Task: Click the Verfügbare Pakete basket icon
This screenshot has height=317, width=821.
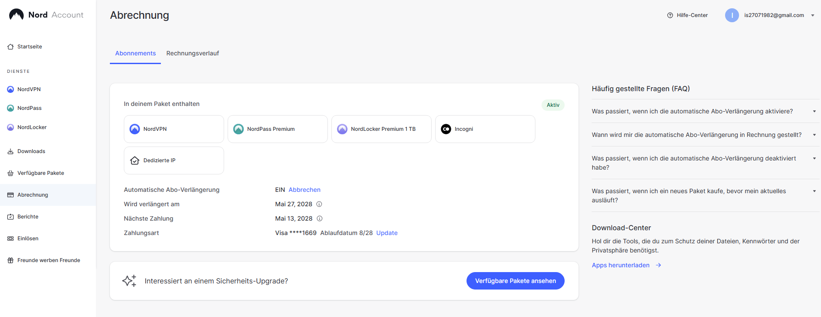Action: 10,173
